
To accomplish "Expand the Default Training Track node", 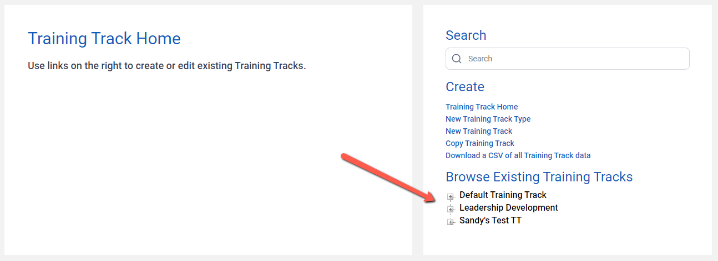I will point(451,196).
